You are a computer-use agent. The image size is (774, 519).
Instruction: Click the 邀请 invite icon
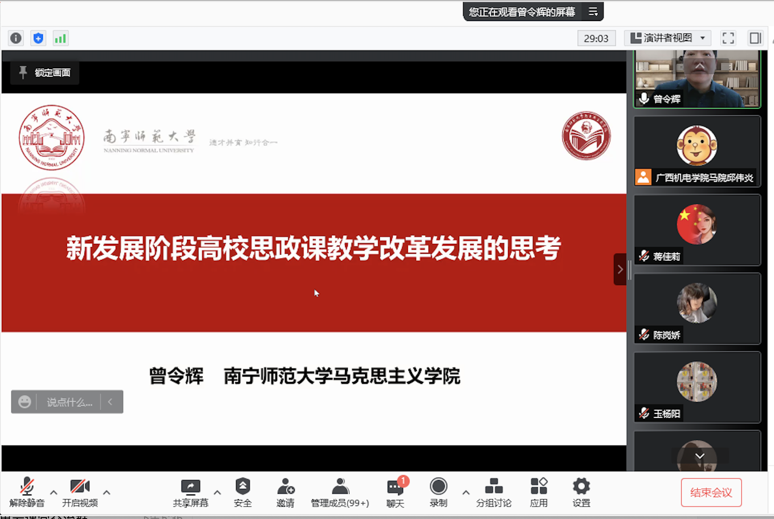pos(286,491)
